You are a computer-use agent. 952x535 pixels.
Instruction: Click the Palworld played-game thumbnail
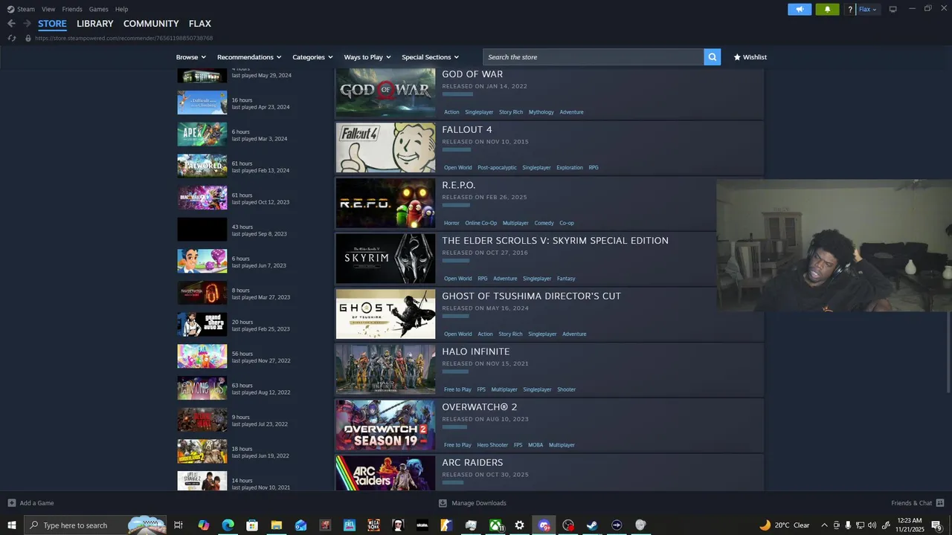click(202, 166)
